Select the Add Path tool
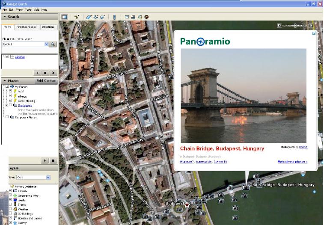324x225 pixels. (x=96, y=17)
